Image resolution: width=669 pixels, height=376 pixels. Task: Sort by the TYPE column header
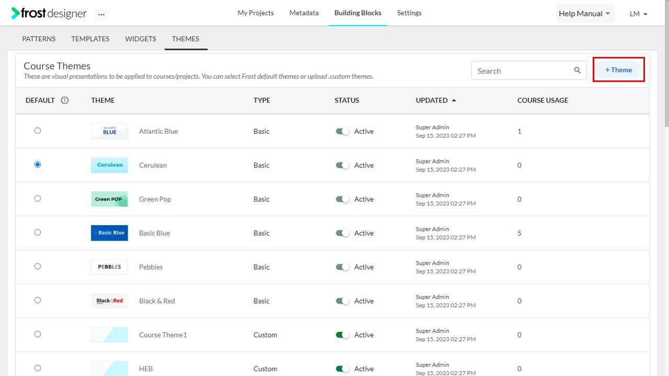[x=262, y=100]
